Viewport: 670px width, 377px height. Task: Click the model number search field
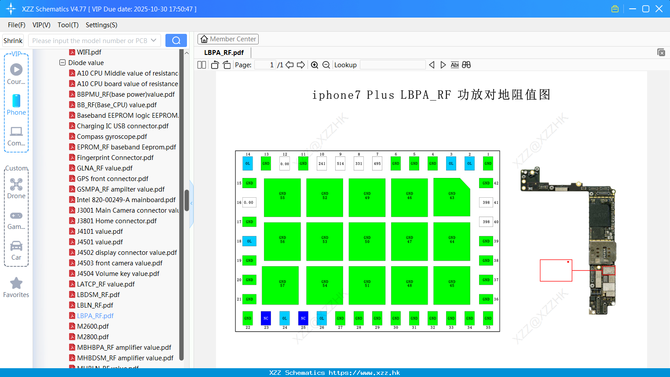(x=90, y=40)
